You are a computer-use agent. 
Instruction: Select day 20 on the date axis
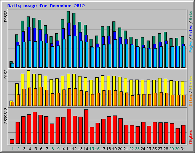pyautogui.click(x=120, y=149)
